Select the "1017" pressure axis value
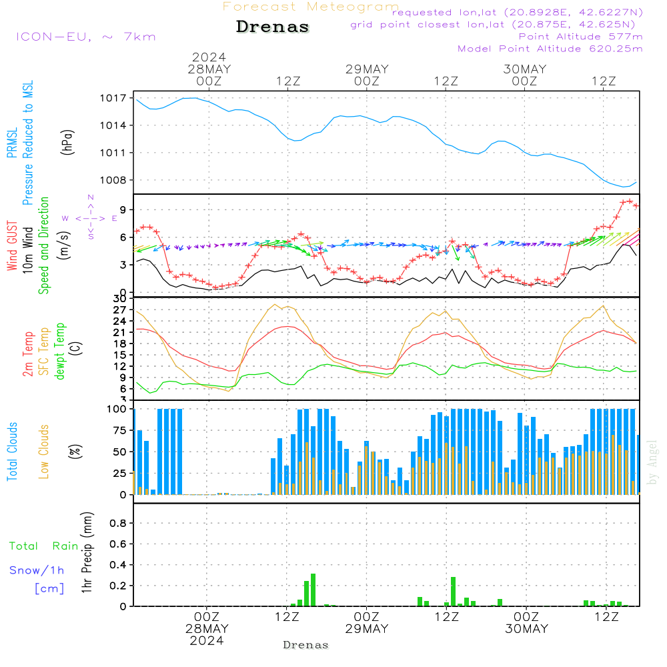 point(113,98)
